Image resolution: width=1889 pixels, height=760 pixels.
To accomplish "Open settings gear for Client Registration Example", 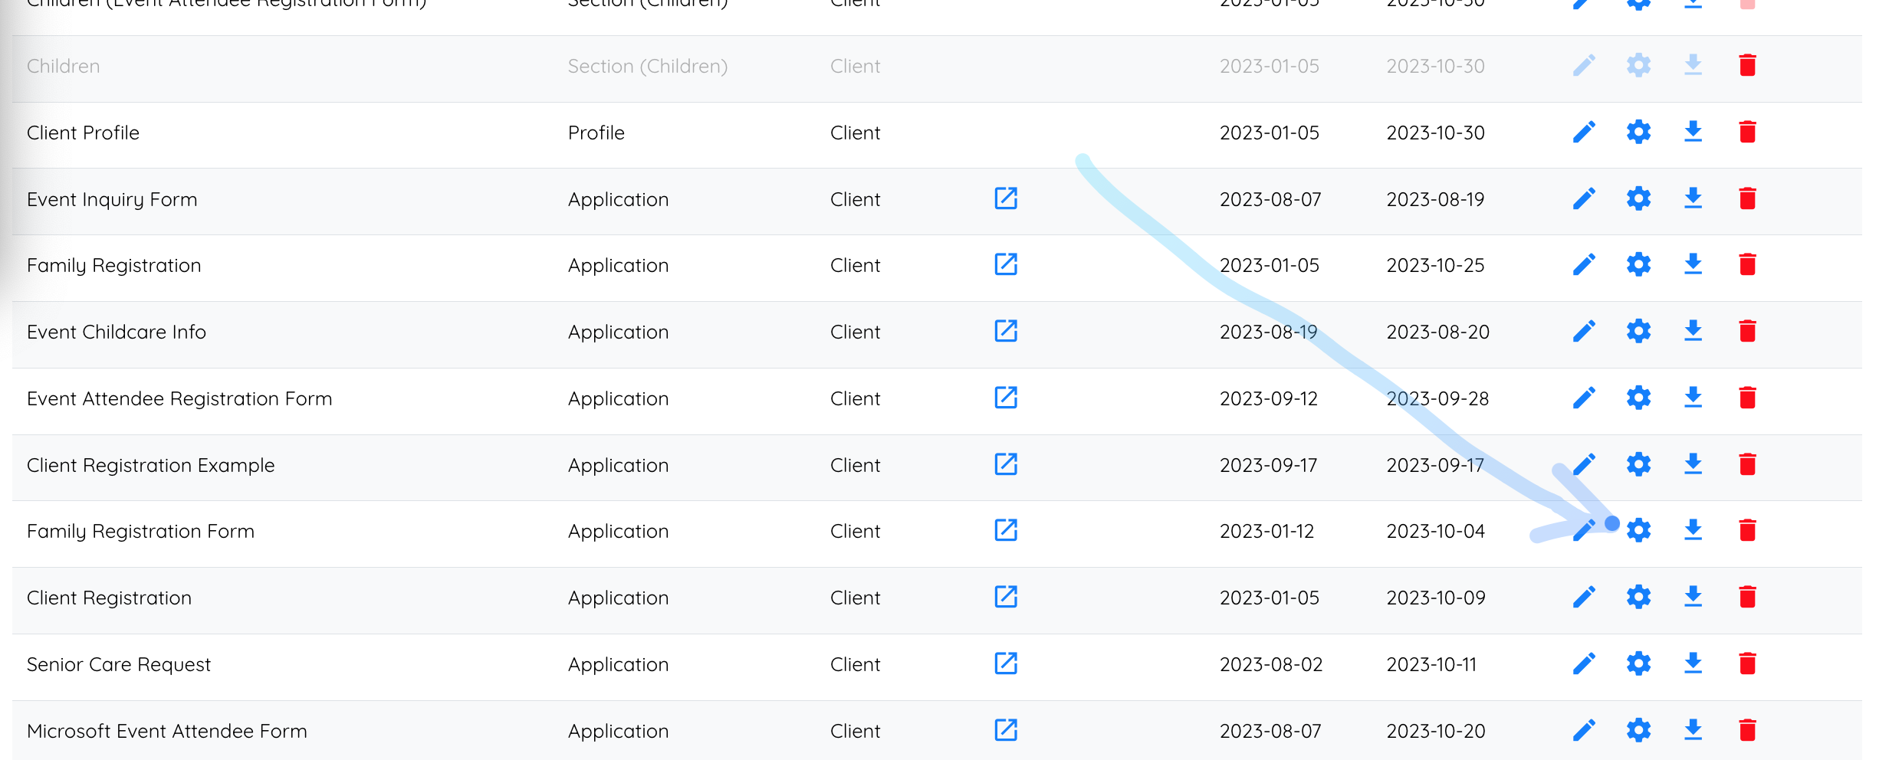I will (1638, 464).
